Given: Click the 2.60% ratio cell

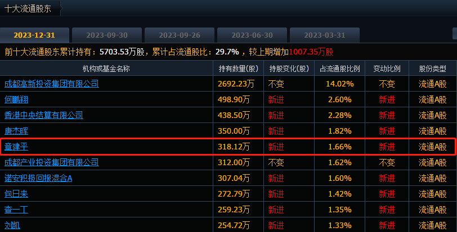Looking at the screenshot, I should click(x=340, y=99).
